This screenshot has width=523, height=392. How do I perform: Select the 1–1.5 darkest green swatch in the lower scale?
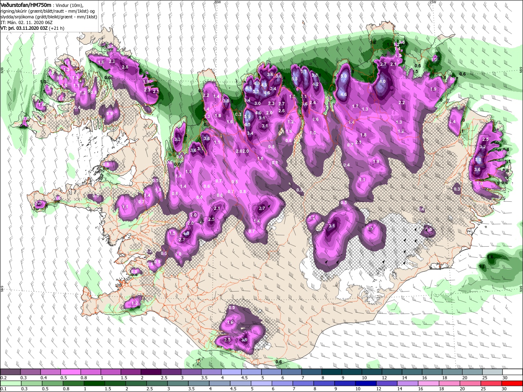(94, 383)
